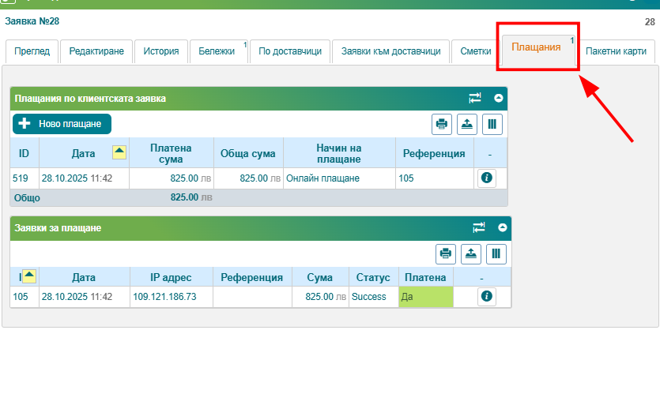Toggle sort order on the Дата column
The height and width of the screenshot is (420, 660).
[x=119, y=152]
